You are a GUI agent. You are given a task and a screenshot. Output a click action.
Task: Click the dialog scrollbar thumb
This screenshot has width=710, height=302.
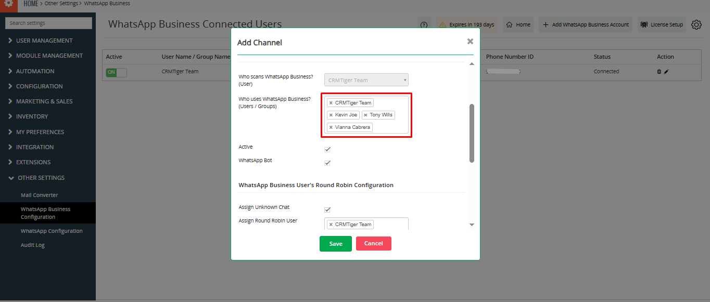pos(472,133)
